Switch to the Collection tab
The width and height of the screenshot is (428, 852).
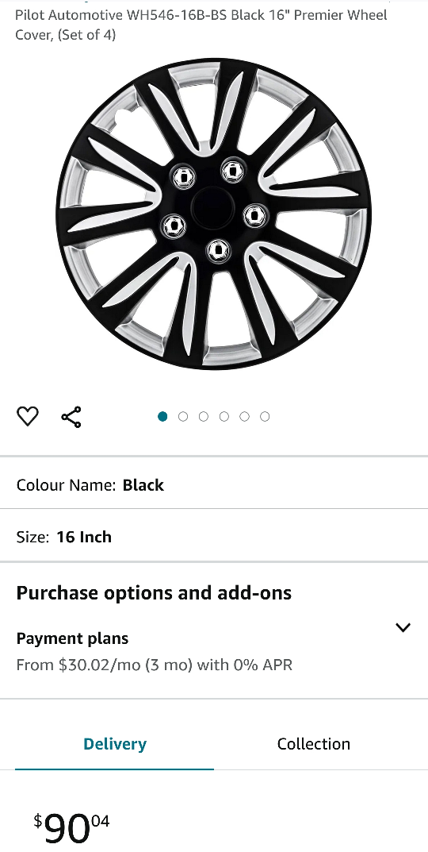click(x=314, y=744)
